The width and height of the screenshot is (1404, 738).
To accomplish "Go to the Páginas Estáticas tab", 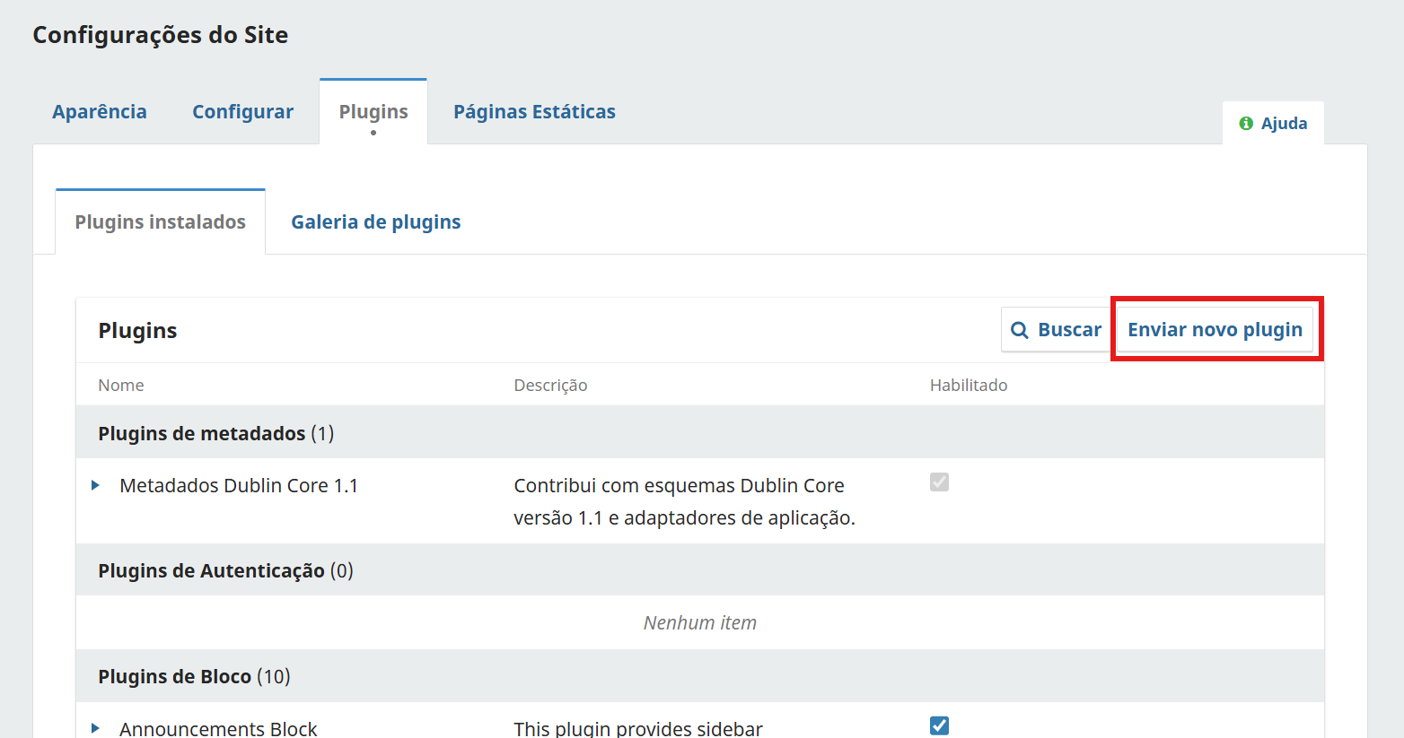I will [x=534, y=112].
